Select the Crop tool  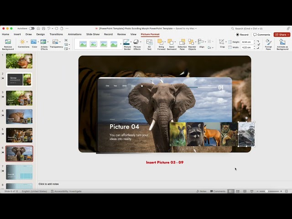click(x=221, y=42)
